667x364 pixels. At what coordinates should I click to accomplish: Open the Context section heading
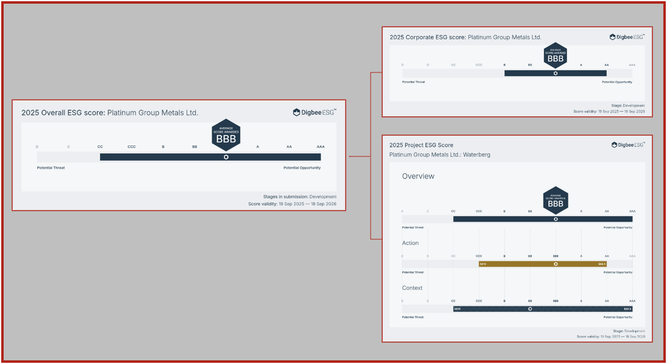point(412,288)
